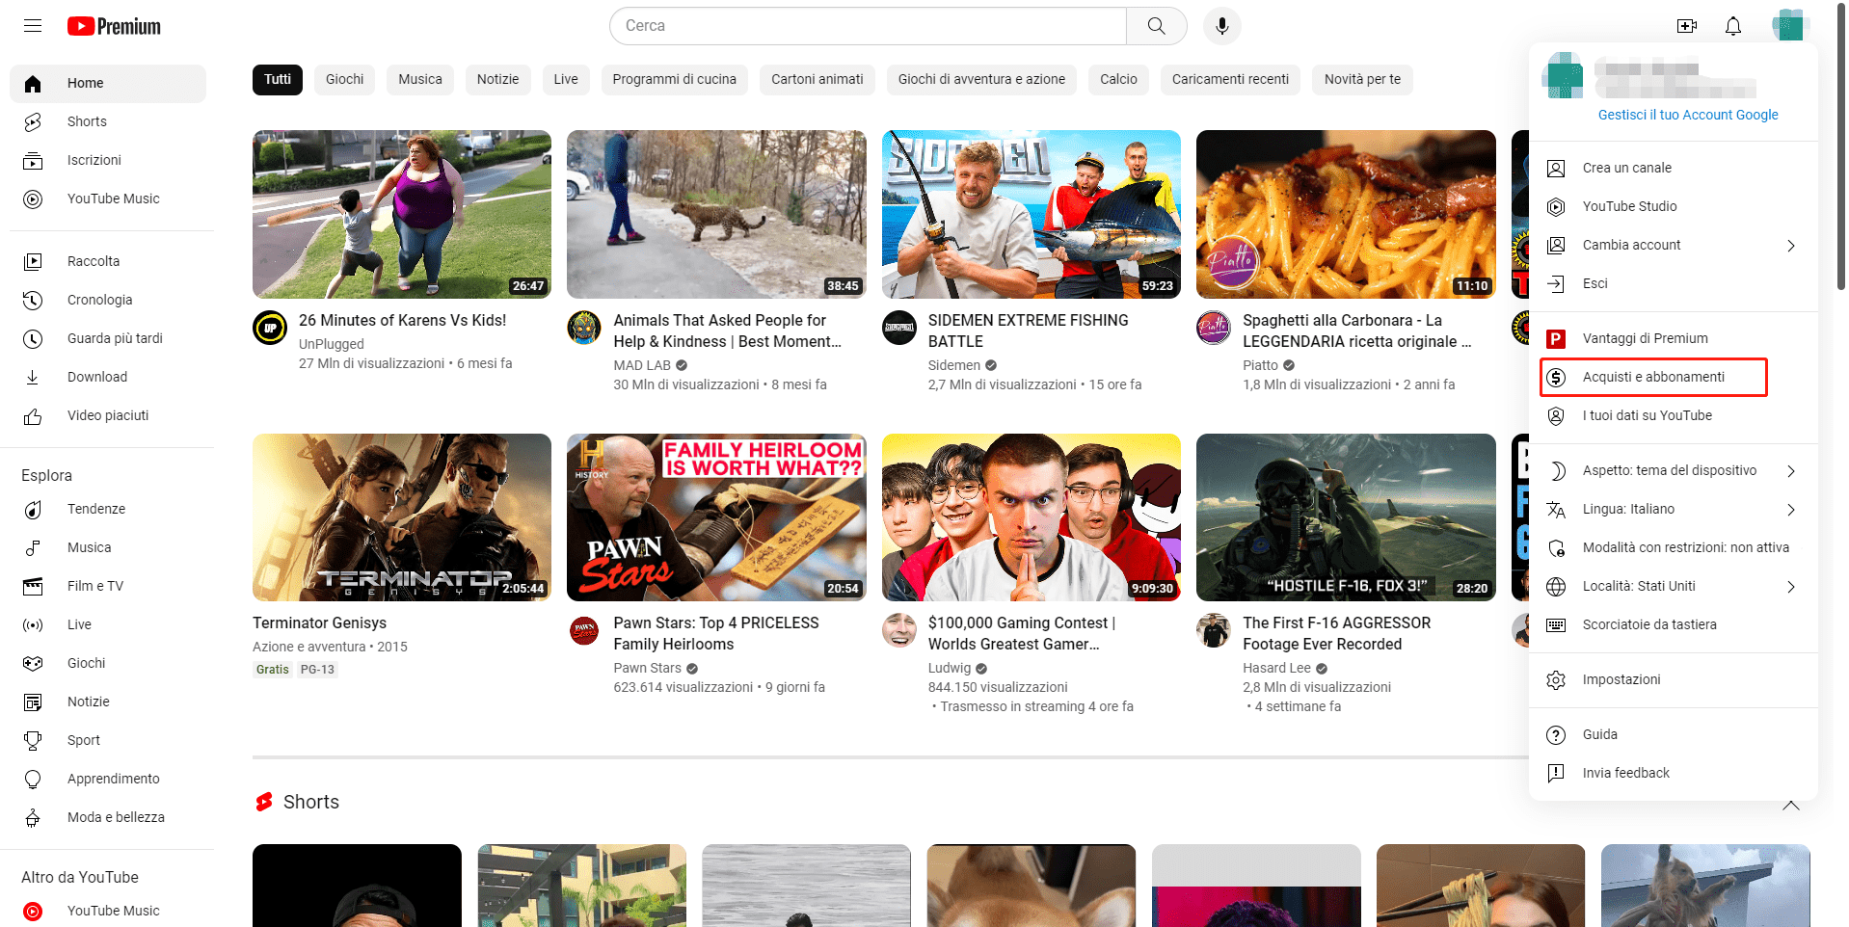Select the Musica filter chip
This screenshot has width=1849, height=927.
pyautogui.click(x=420, y=79)
